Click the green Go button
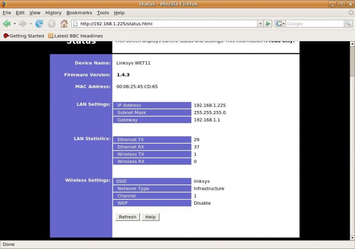The width and height of the screenshot is (355, 249). [268, 24]
